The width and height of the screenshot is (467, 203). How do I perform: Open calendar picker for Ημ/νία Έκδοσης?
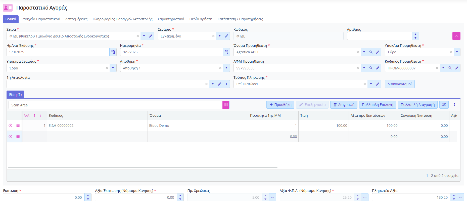click(x=113, y=52)
